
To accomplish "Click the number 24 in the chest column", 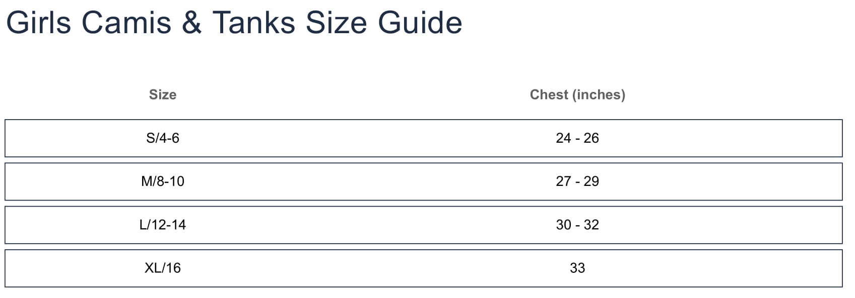I will [x=563, y=138].
